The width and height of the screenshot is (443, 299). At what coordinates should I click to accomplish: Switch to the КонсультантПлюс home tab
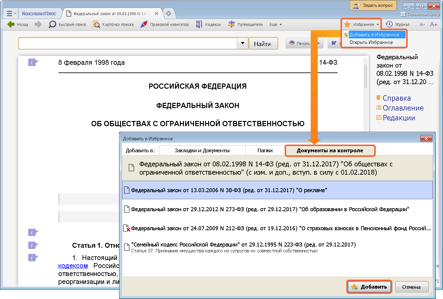coord(39,14)
